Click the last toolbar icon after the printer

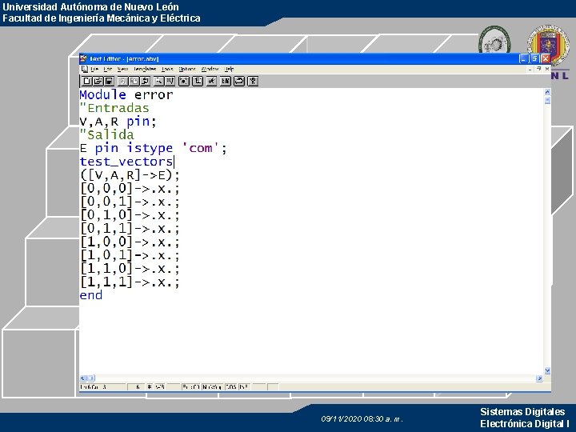click(x=253, y=81)
